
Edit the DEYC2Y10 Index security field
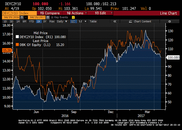click(x=19, y=13)
